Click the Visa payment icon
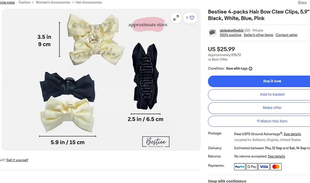The height and width of the screenshot is (183, 310). pyautogui.click(x=264, y=167)
